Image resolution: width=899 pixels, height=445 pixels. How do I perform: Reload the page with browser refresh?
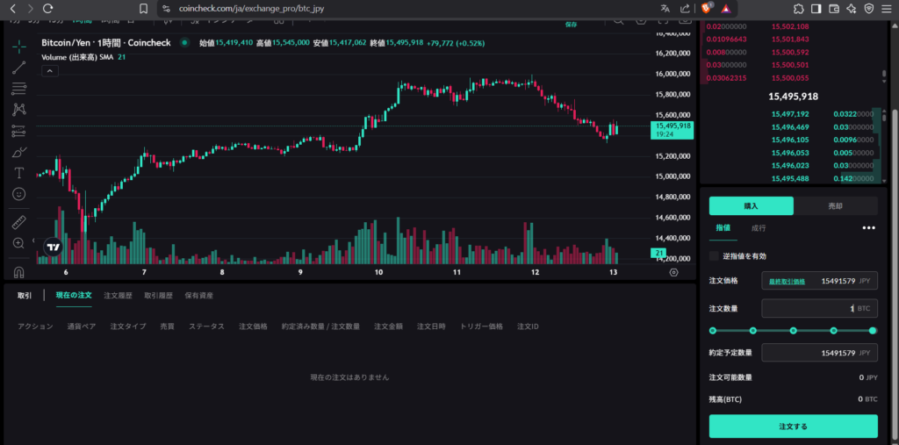(48, 9)
